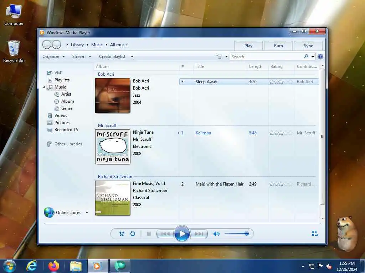Image resolution: width=365 pixels, height=273 pixels.
Task: Select All music in the breadcrumb
Action: pyautogui.click(x=119, y=45)
